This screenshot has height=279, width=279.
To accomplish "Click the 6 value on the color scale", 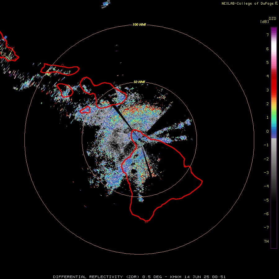I will tap(268, 49).
